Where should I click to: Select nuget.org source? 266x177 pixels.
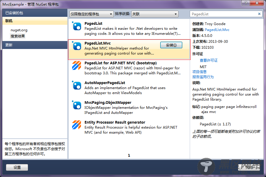point(19,30)
